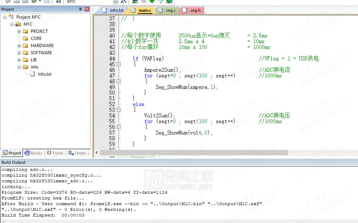Select the PROJECT folder label
The image size is (358, 223).
click(39, 31)
